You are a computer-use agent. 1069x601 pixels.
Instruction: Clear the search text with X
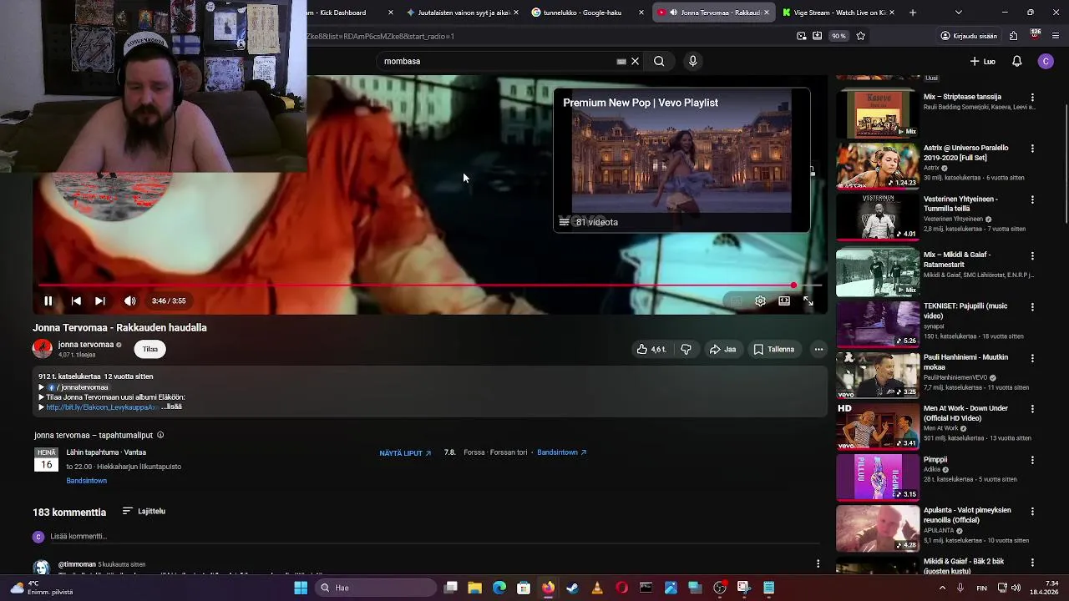click(x=635, y=61)
